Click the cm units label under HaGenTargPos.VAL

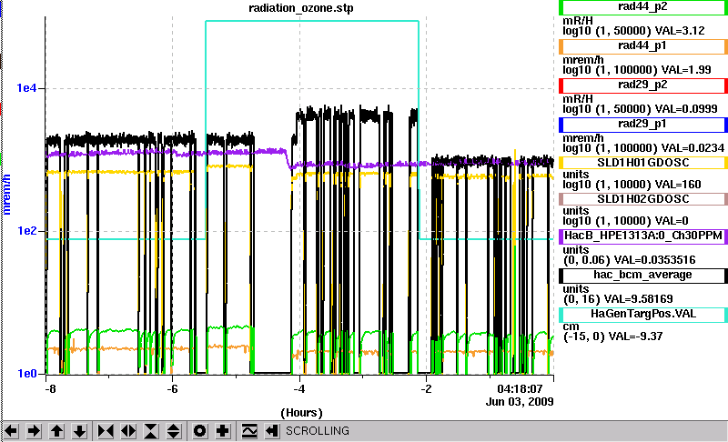pyautogui.click(x=571, y=326)
